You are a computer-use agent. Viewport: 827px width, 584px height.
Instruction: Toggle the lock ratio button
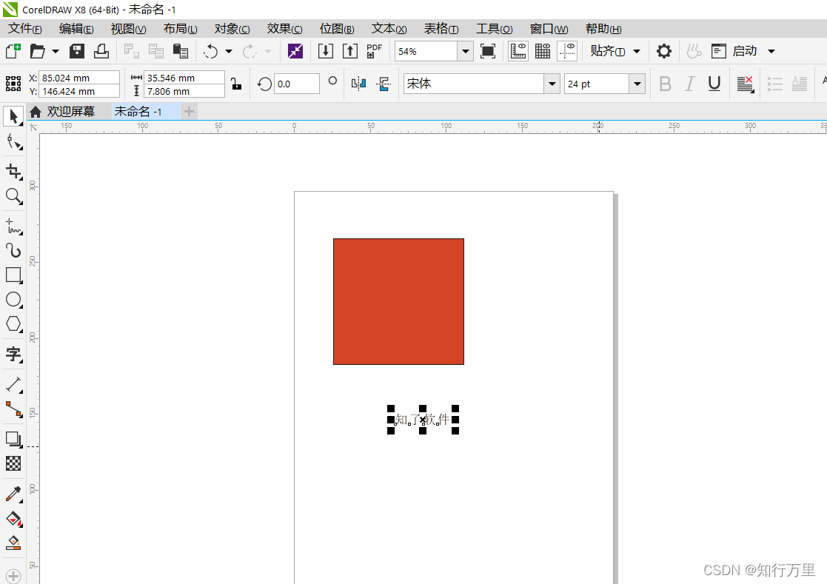236,84
